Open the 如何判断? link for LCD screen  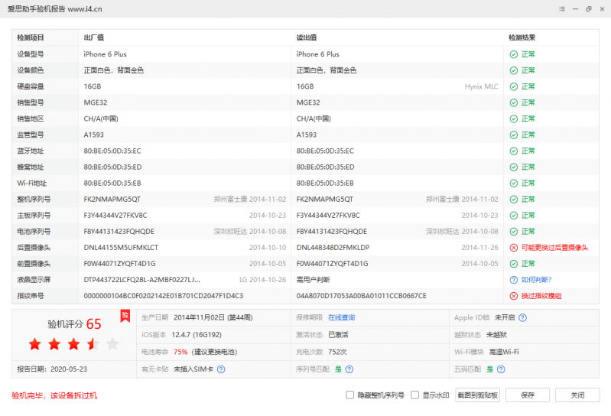(535, 280)
